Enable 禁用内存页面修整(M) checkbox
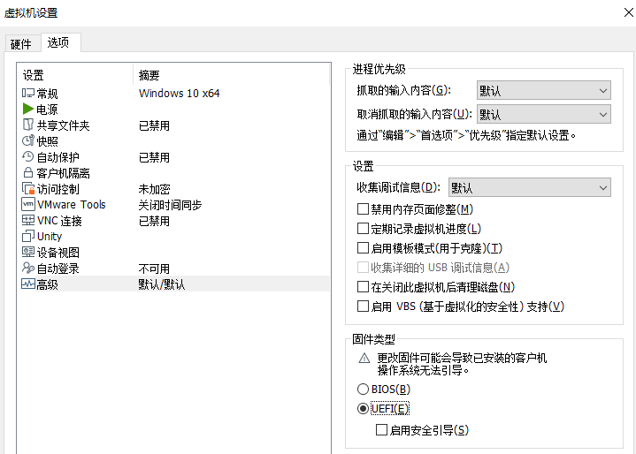Screen dimensions: 636x454 pyautogui.click(x=363, y=209)
